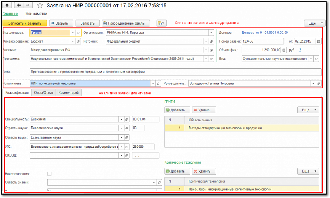Delete a row from the ГРНТИ table
The height and width of the screenshot is (198, 330).
coord(204,110)
